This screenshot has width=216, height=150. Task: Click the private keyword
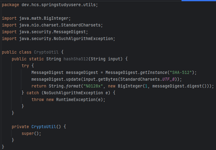point(20,127)
